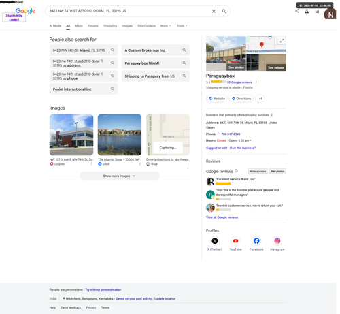Open the Forums tab
Image resolution: width=340 pixels, height=314 pixels.
point(93,26)
